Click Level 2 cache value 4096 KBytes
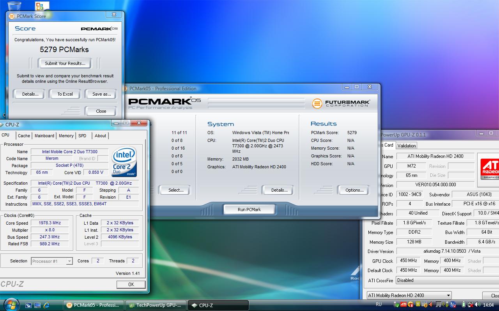 [x=120, y=237]
